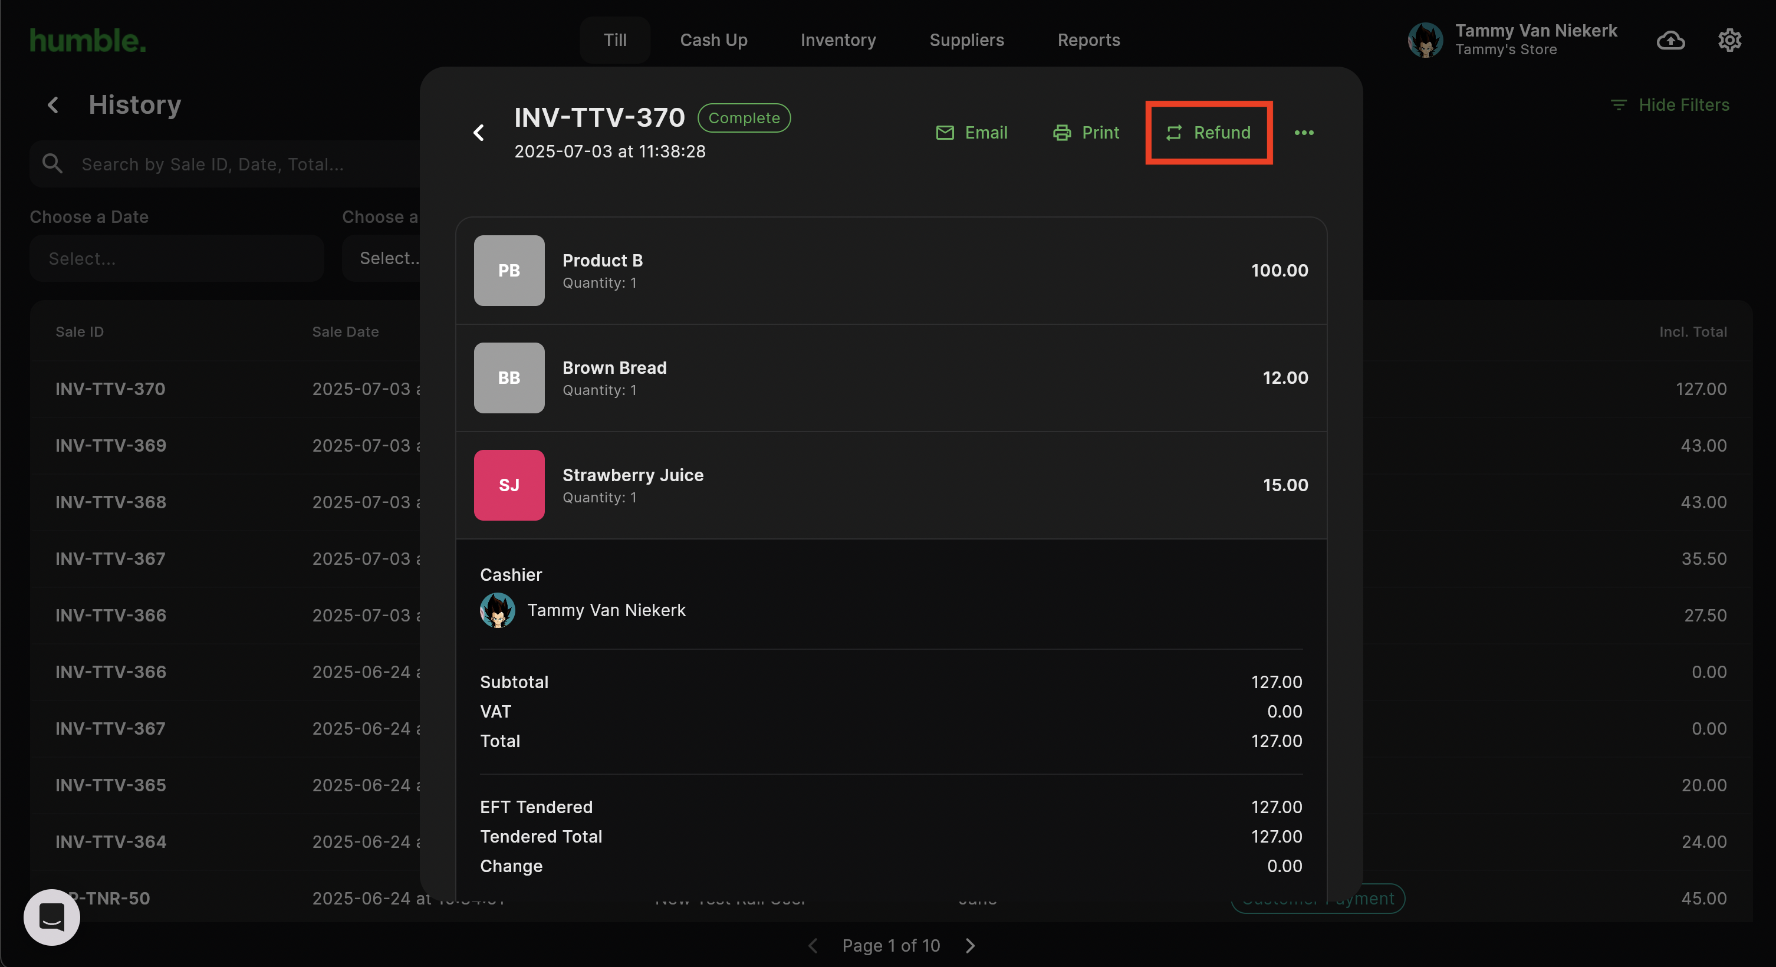Click the cashier avatar image

pos(497,611)
